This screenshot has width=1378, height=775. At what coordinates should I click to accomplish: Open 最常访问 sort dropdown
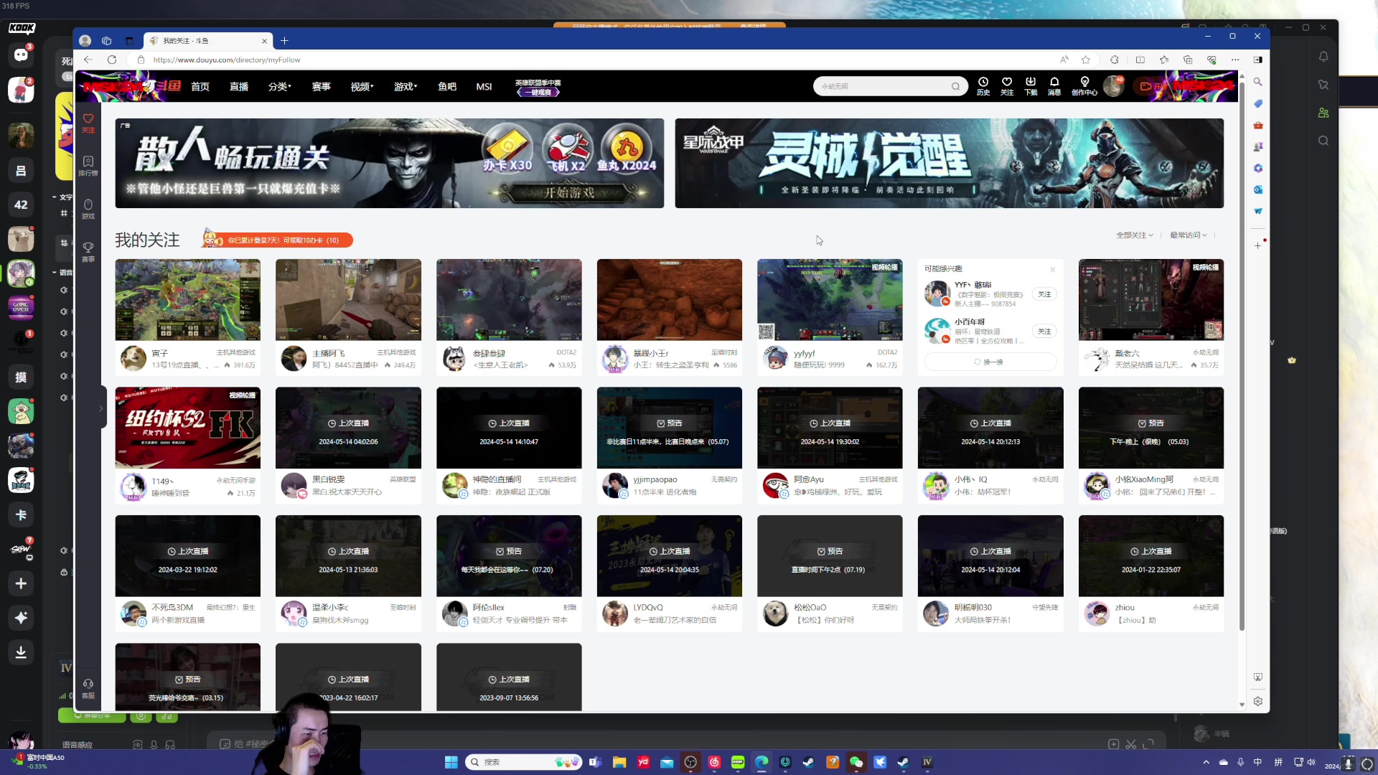click(1189, 235)
